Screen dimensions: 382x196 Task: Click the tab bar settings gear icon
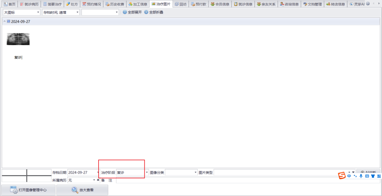tap(368, 4)
